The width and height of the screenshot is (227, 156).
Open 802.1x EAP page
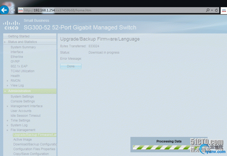pyautogui.click(x=19, y=66)
